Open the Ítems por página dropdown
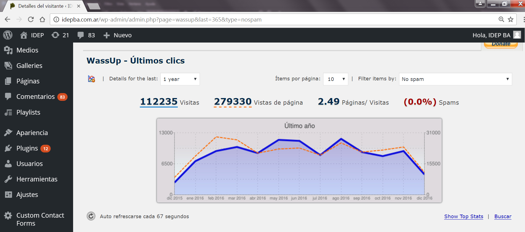 pos(336,79)
